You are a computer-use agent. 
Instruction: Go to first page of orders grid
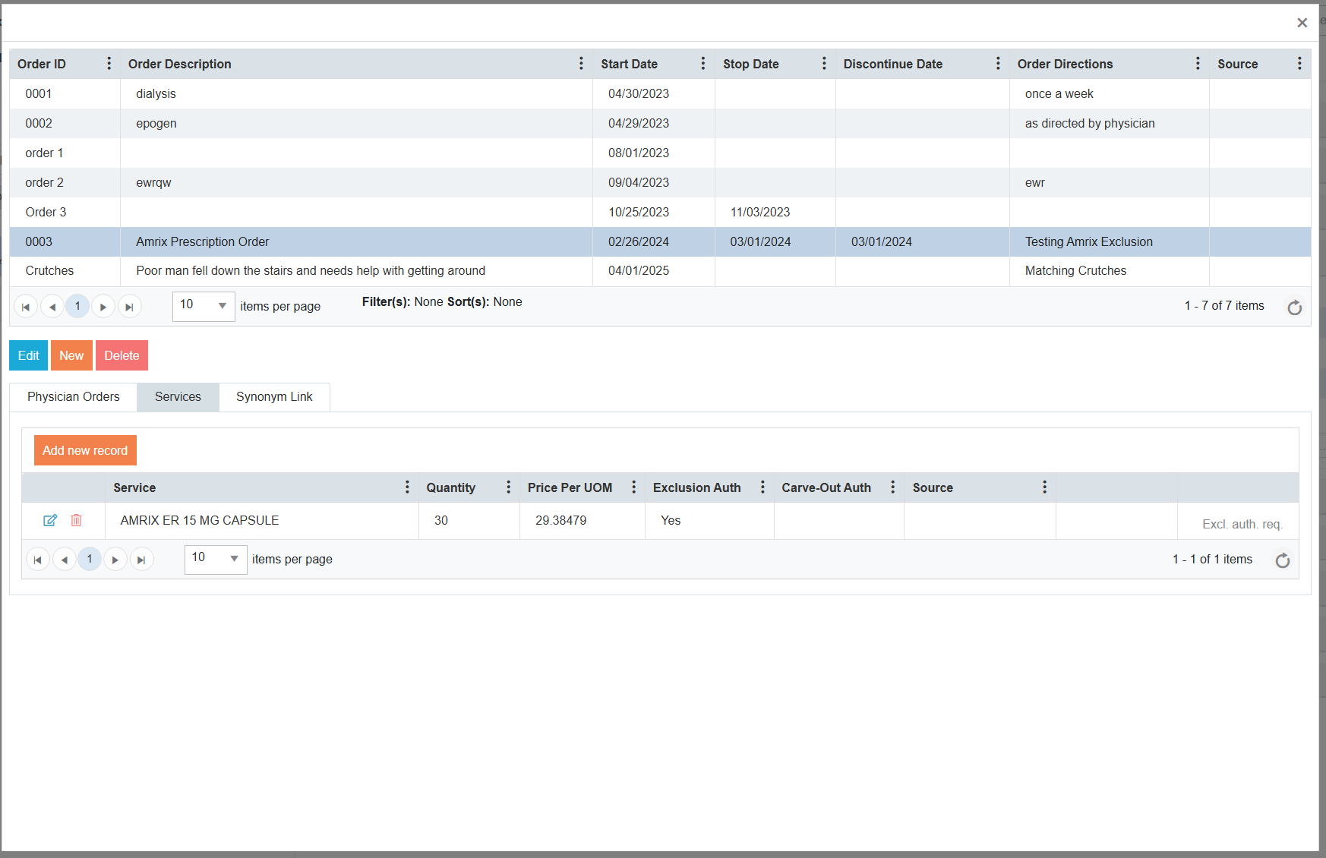tap(26, 307)
